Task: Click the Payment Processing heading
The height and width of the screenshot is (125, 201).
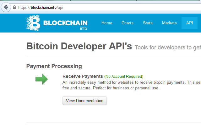Action: 54,66
